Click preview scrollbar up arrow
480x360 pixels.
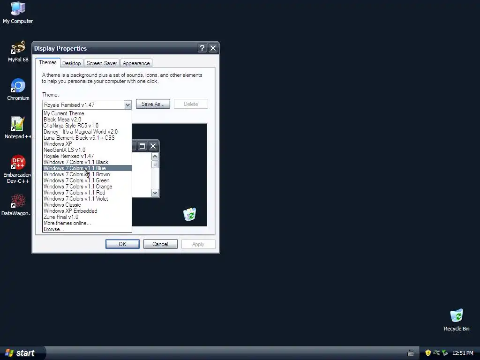click(x=155, y=156)
